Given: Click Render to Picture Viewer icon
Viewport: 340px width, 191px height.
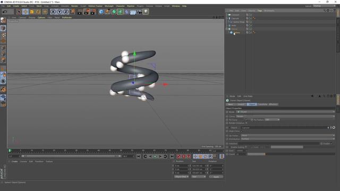Looking at the screenshot, I should coord(87,12).
